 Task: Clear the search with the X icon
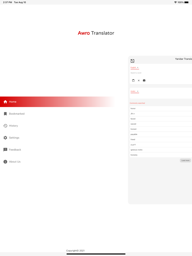139,81
